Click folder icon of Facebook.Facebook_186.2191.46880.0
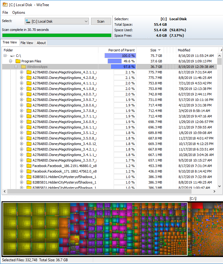This screenshot has height=264, width=223. point(29,166)
